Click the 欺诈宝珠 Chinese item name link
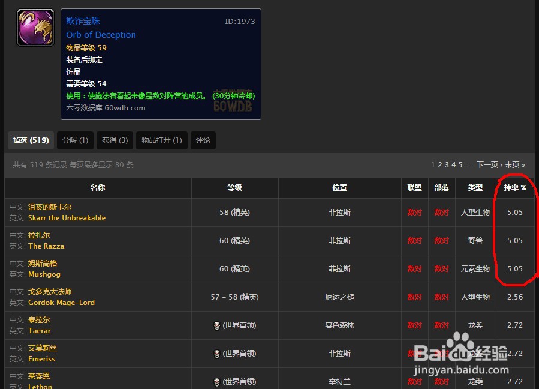 tap(83, 21)
